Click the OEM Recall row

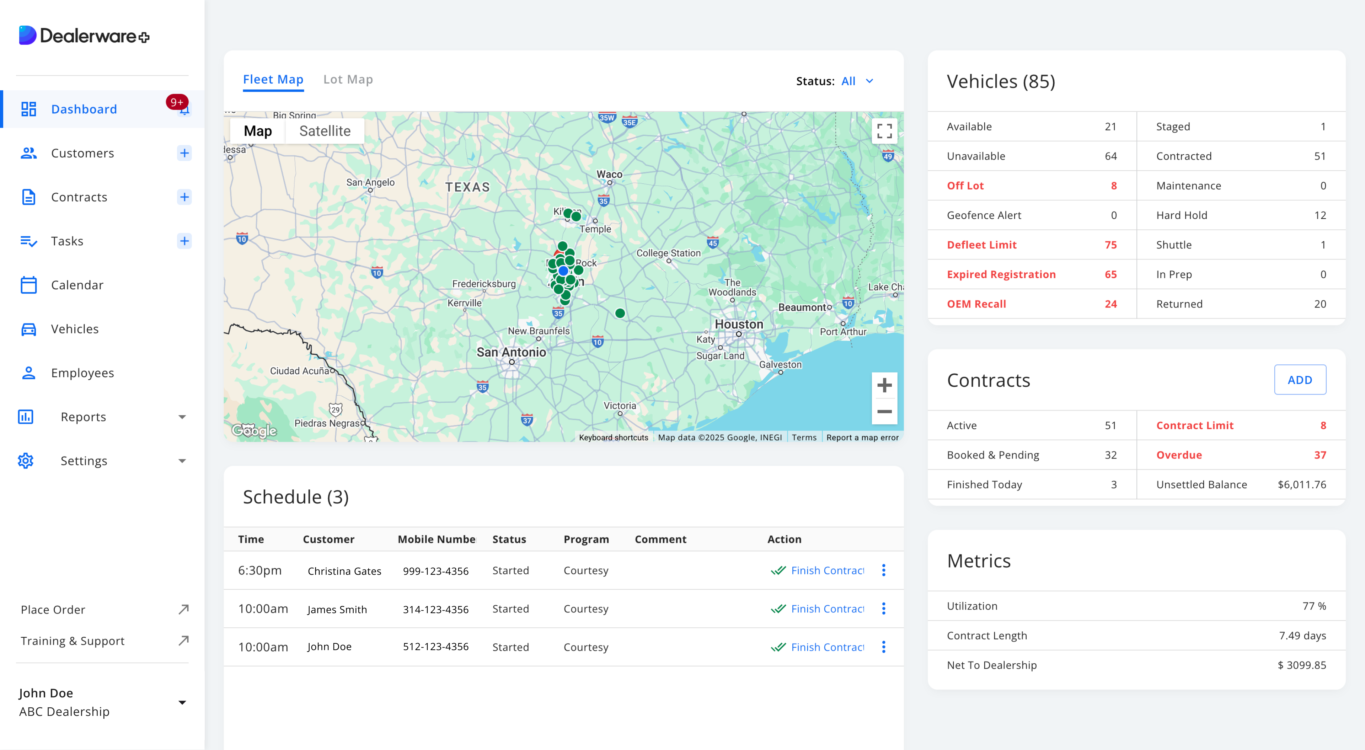[1032, 304]
